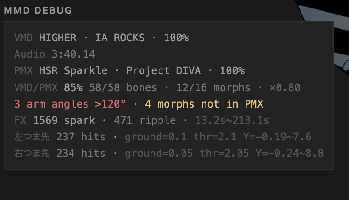Image resolution: width=349 pixels, height=200 pixels.
Task: Click the IA ROCKS text
Action: tap(119, 38)
